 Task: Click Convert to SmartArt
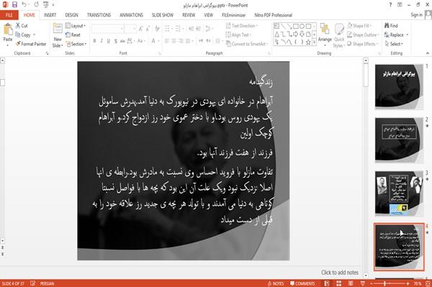coord(246,44)
